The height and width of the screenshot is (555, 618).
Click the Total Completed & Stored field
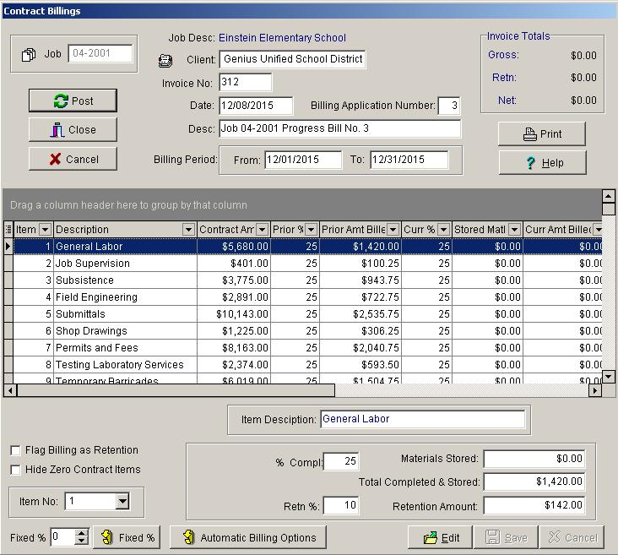point(534,482)
